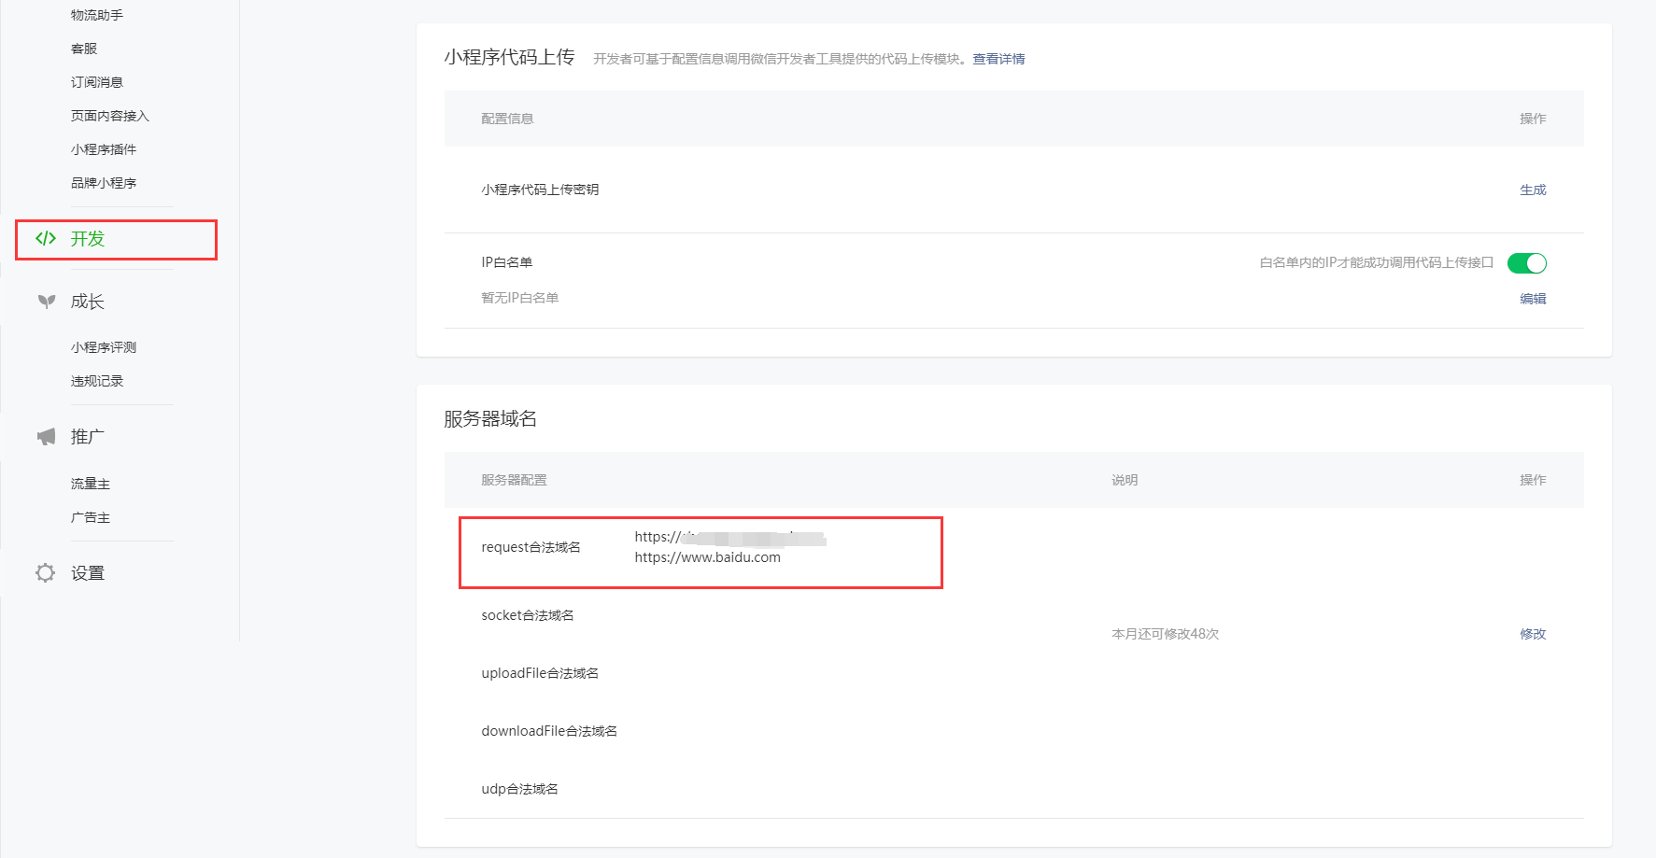
Task: Click 生成 to generate upload key
Action: [x=1533, y=190]
